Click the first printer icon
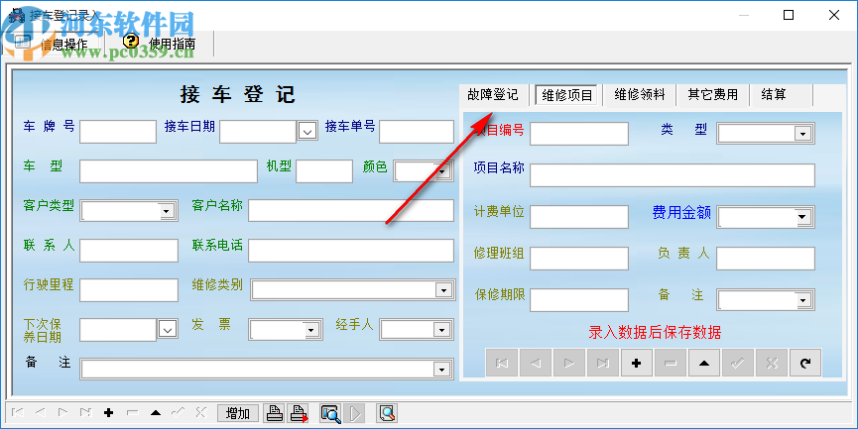This screenshot has width=858, height=429. [x=274, y=414]
